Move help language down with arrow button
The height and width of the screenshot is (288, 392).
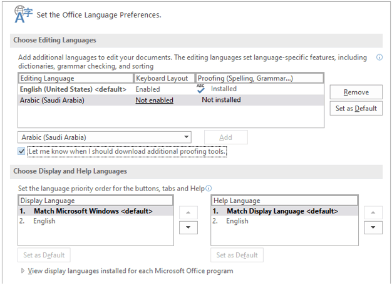(x=373, y=227)
